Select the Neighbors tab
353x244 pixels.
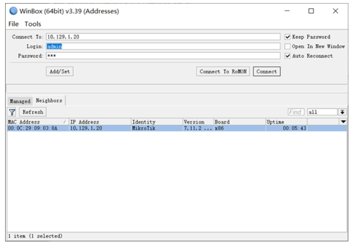click(x=49, y=101)
